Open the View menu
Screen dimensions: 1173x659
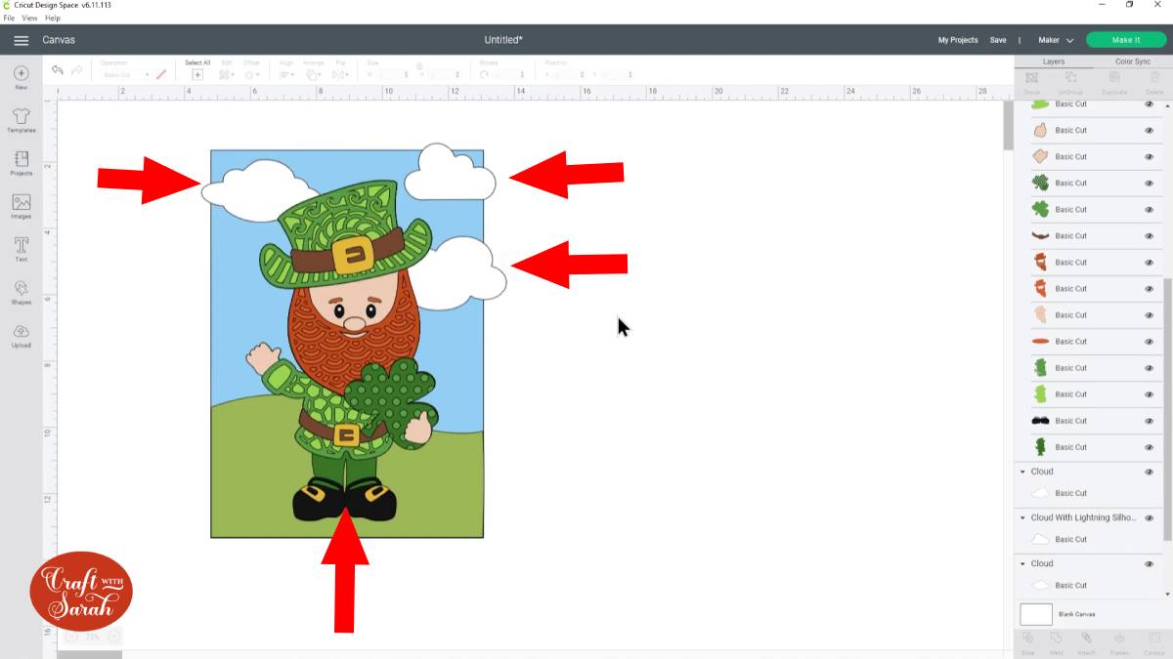click(30, 18)
